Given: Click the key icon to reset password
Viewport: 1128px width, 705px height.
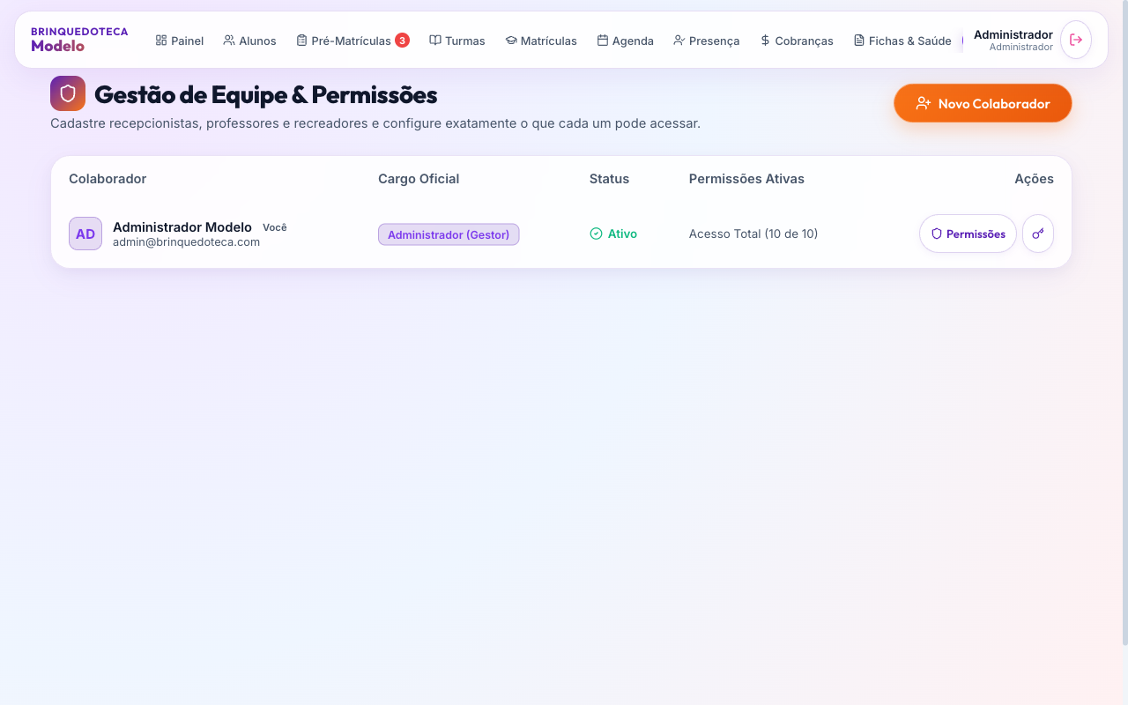Looking at the screenshot, I should point(1038,234).
